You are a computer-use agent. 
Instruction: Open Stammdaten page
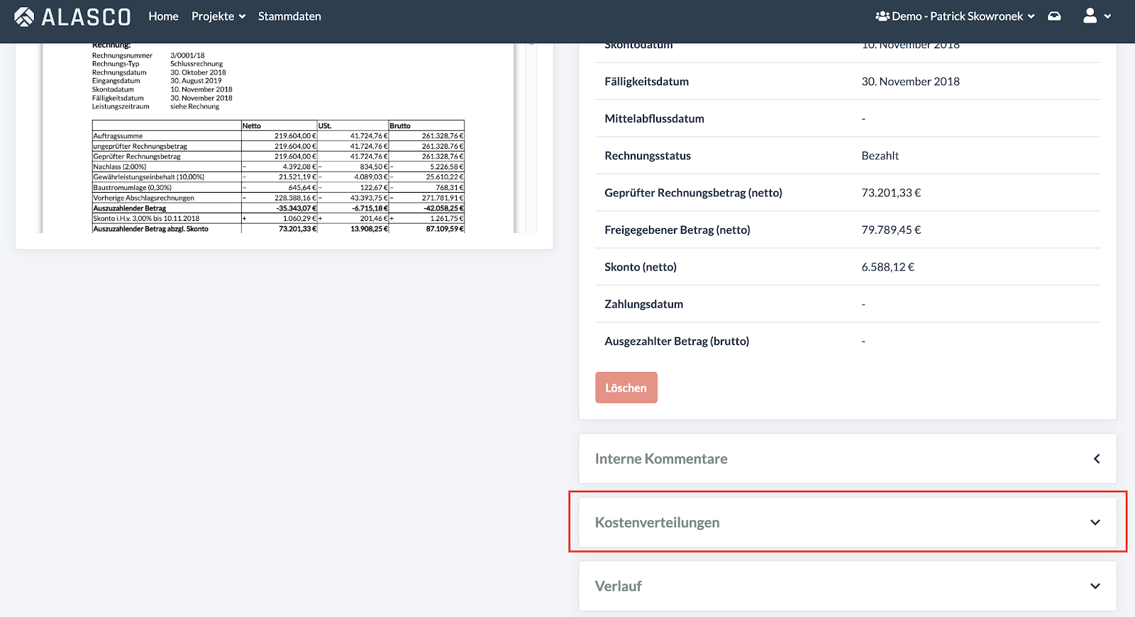289,16
